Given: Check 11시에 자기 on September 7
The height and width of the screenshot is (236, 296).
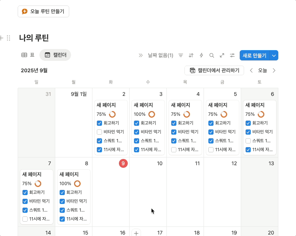Looking at the screenshot, I should pyautogui.click(x=25, y=219).
